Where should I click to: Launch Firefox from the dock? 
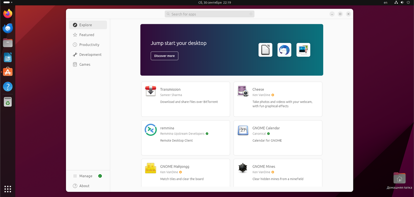point(8,13)
